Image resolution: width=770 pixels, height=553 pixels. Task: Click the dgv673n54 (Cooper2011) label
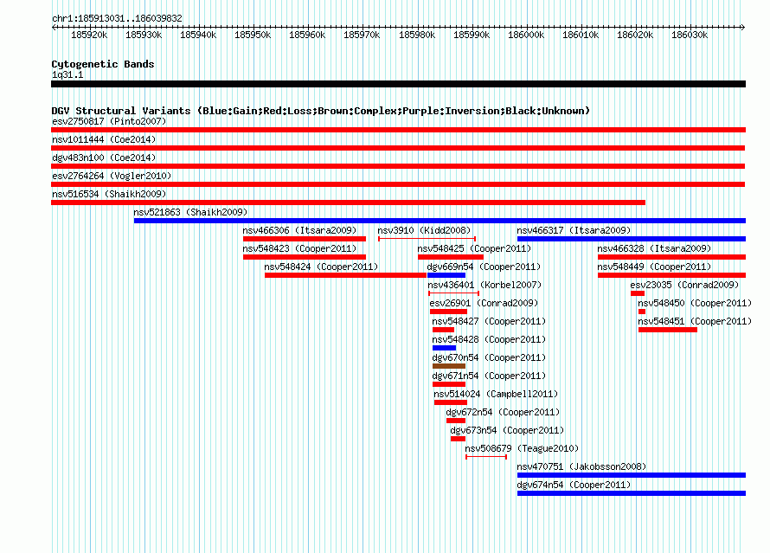click(507, 430)
